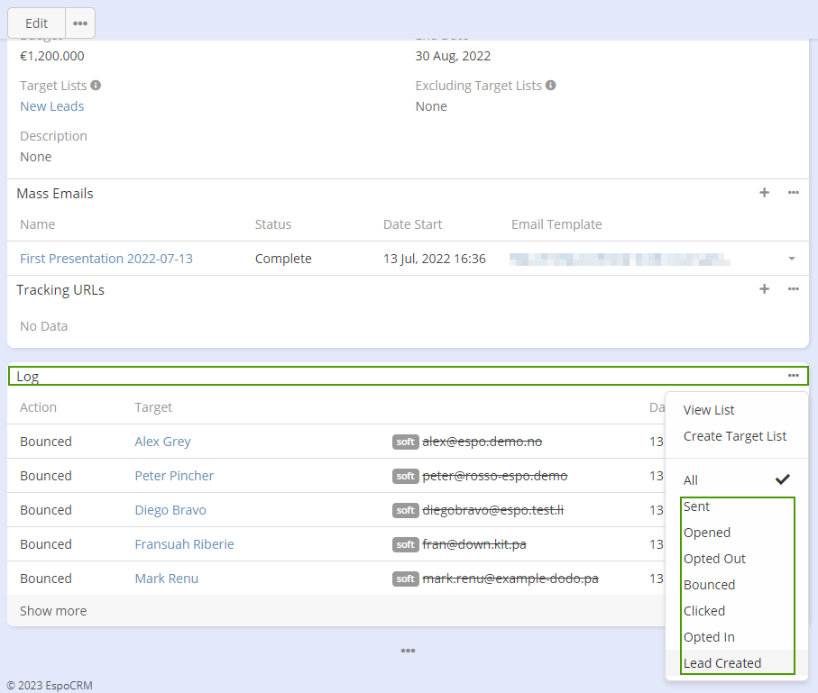The height and width of the screenshot is (693, 818).
Task: Open the New Leads target list link
Action: coord(52,106)
